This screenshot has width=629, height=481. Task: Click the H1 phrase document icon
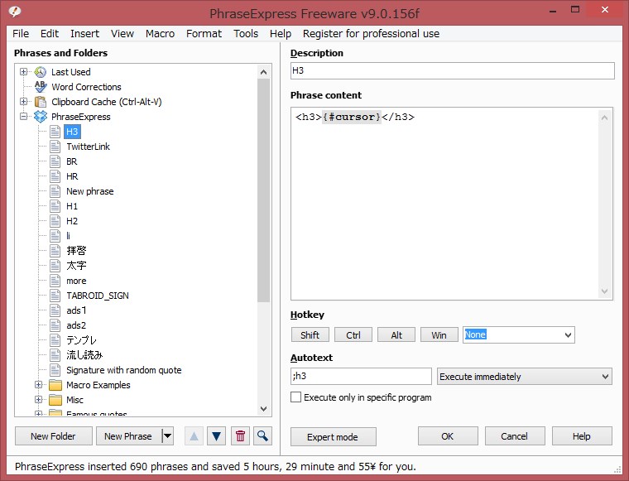55,206
